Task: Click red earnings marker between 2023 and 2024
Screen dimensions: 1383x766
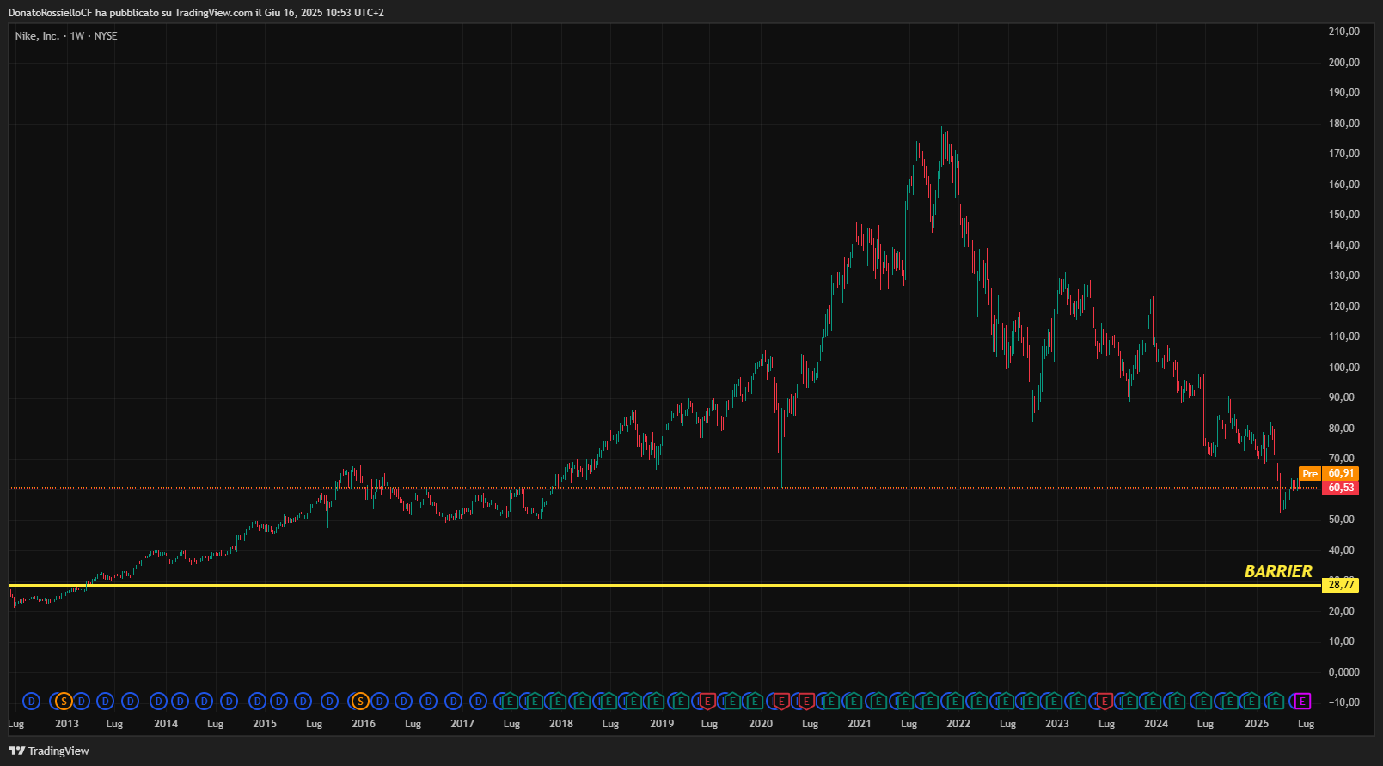Action: click(x=1105, y=702)
